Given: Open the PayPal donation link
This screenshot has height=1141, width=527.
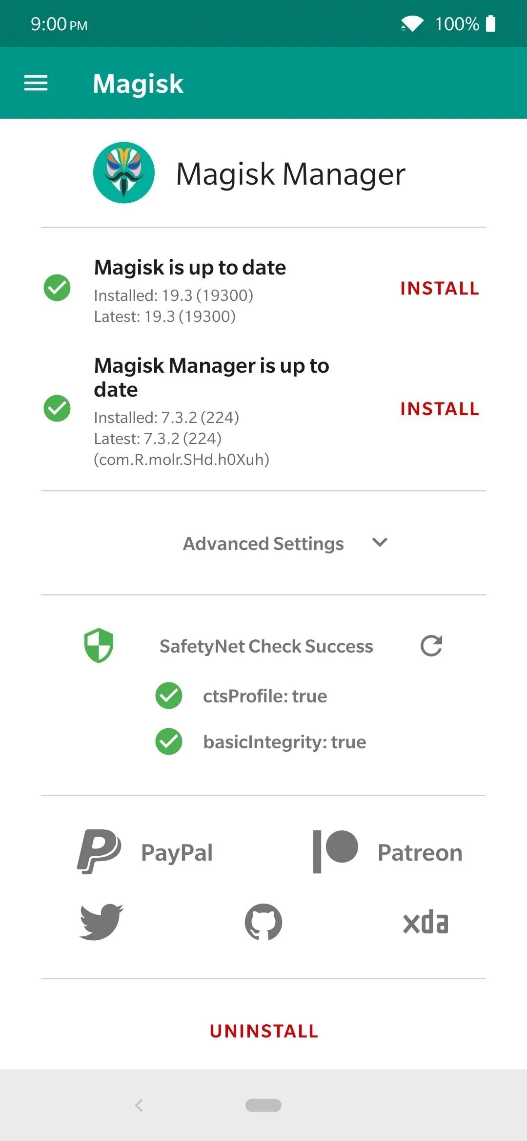Looking at the screenshot, I should [145, 852].
